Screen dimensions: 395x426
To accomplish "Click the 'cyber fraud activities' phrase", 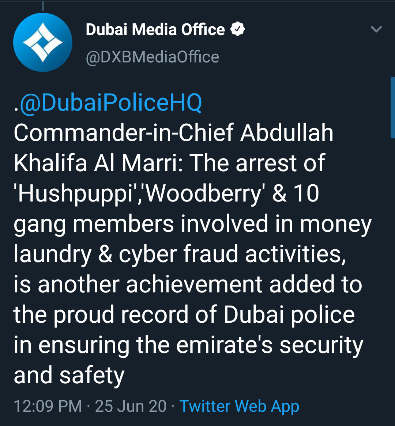I will point(232,254).
